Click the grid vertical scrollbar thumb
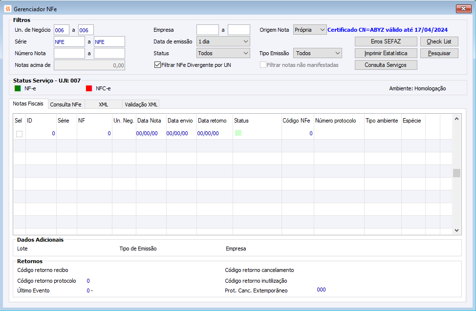The width and height of the screenshot is (476, 311). [456, 173]
